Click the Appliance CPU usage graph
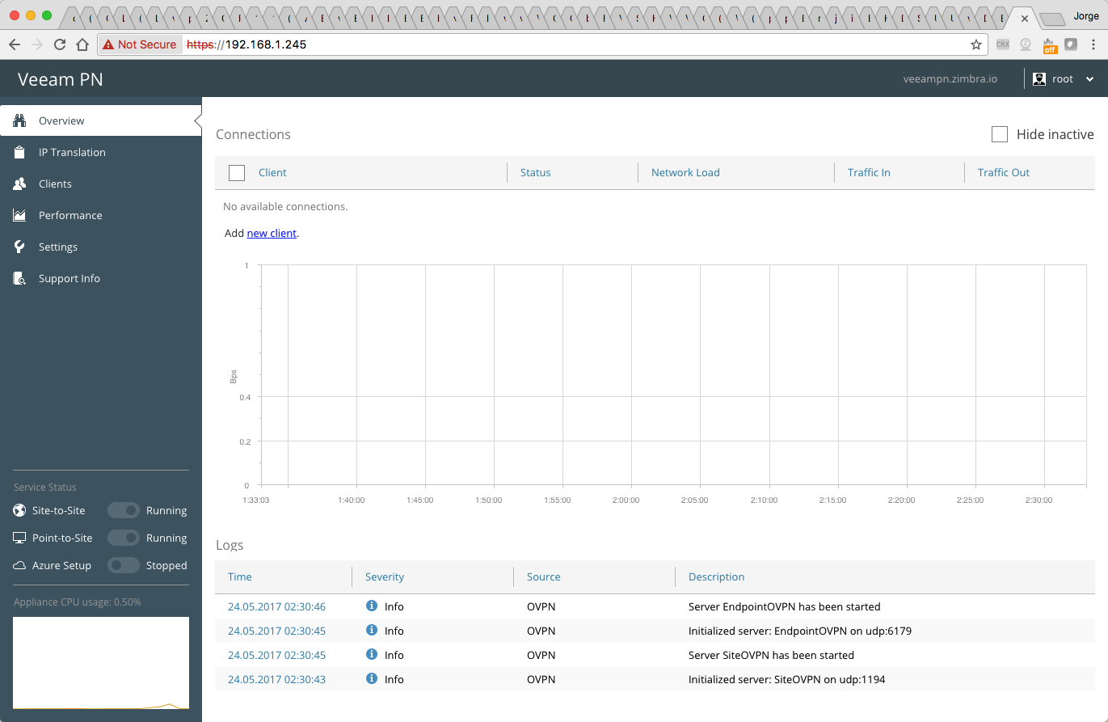Image resolution: width=1108 pixels, height=722 pixels. coord(101,663)
